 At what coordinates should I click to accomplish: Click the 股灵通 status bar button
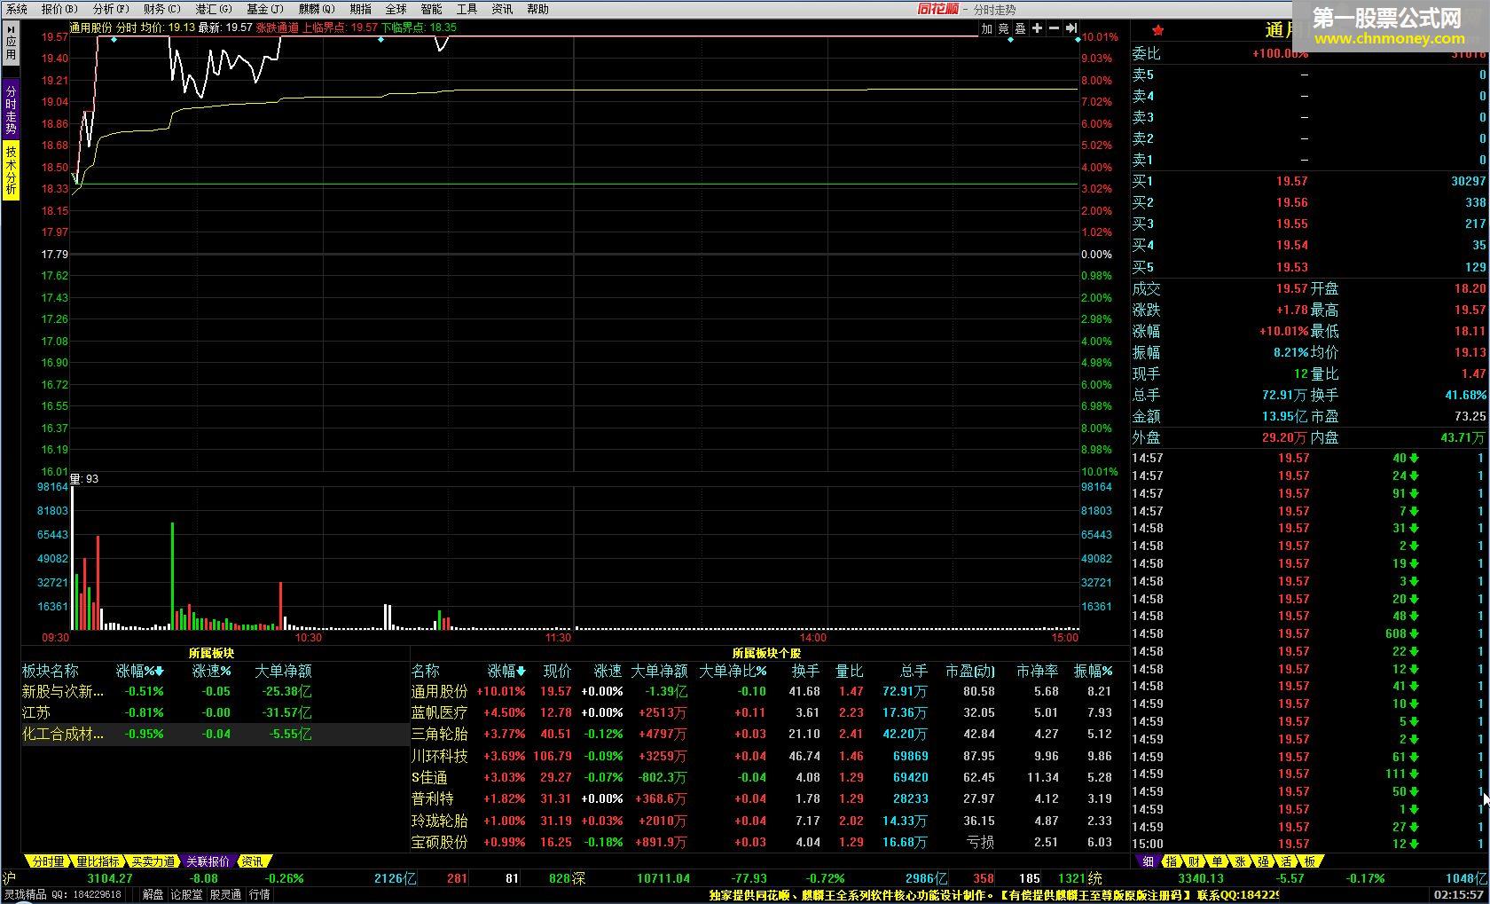[224, 895]
